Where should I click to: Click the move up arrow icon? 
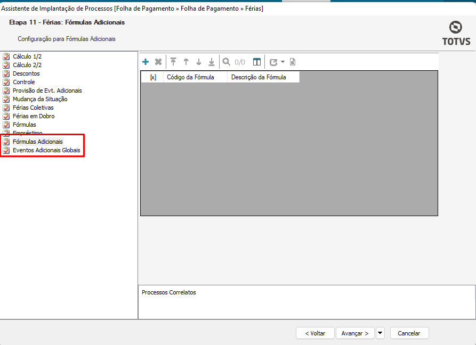point(186,62)
